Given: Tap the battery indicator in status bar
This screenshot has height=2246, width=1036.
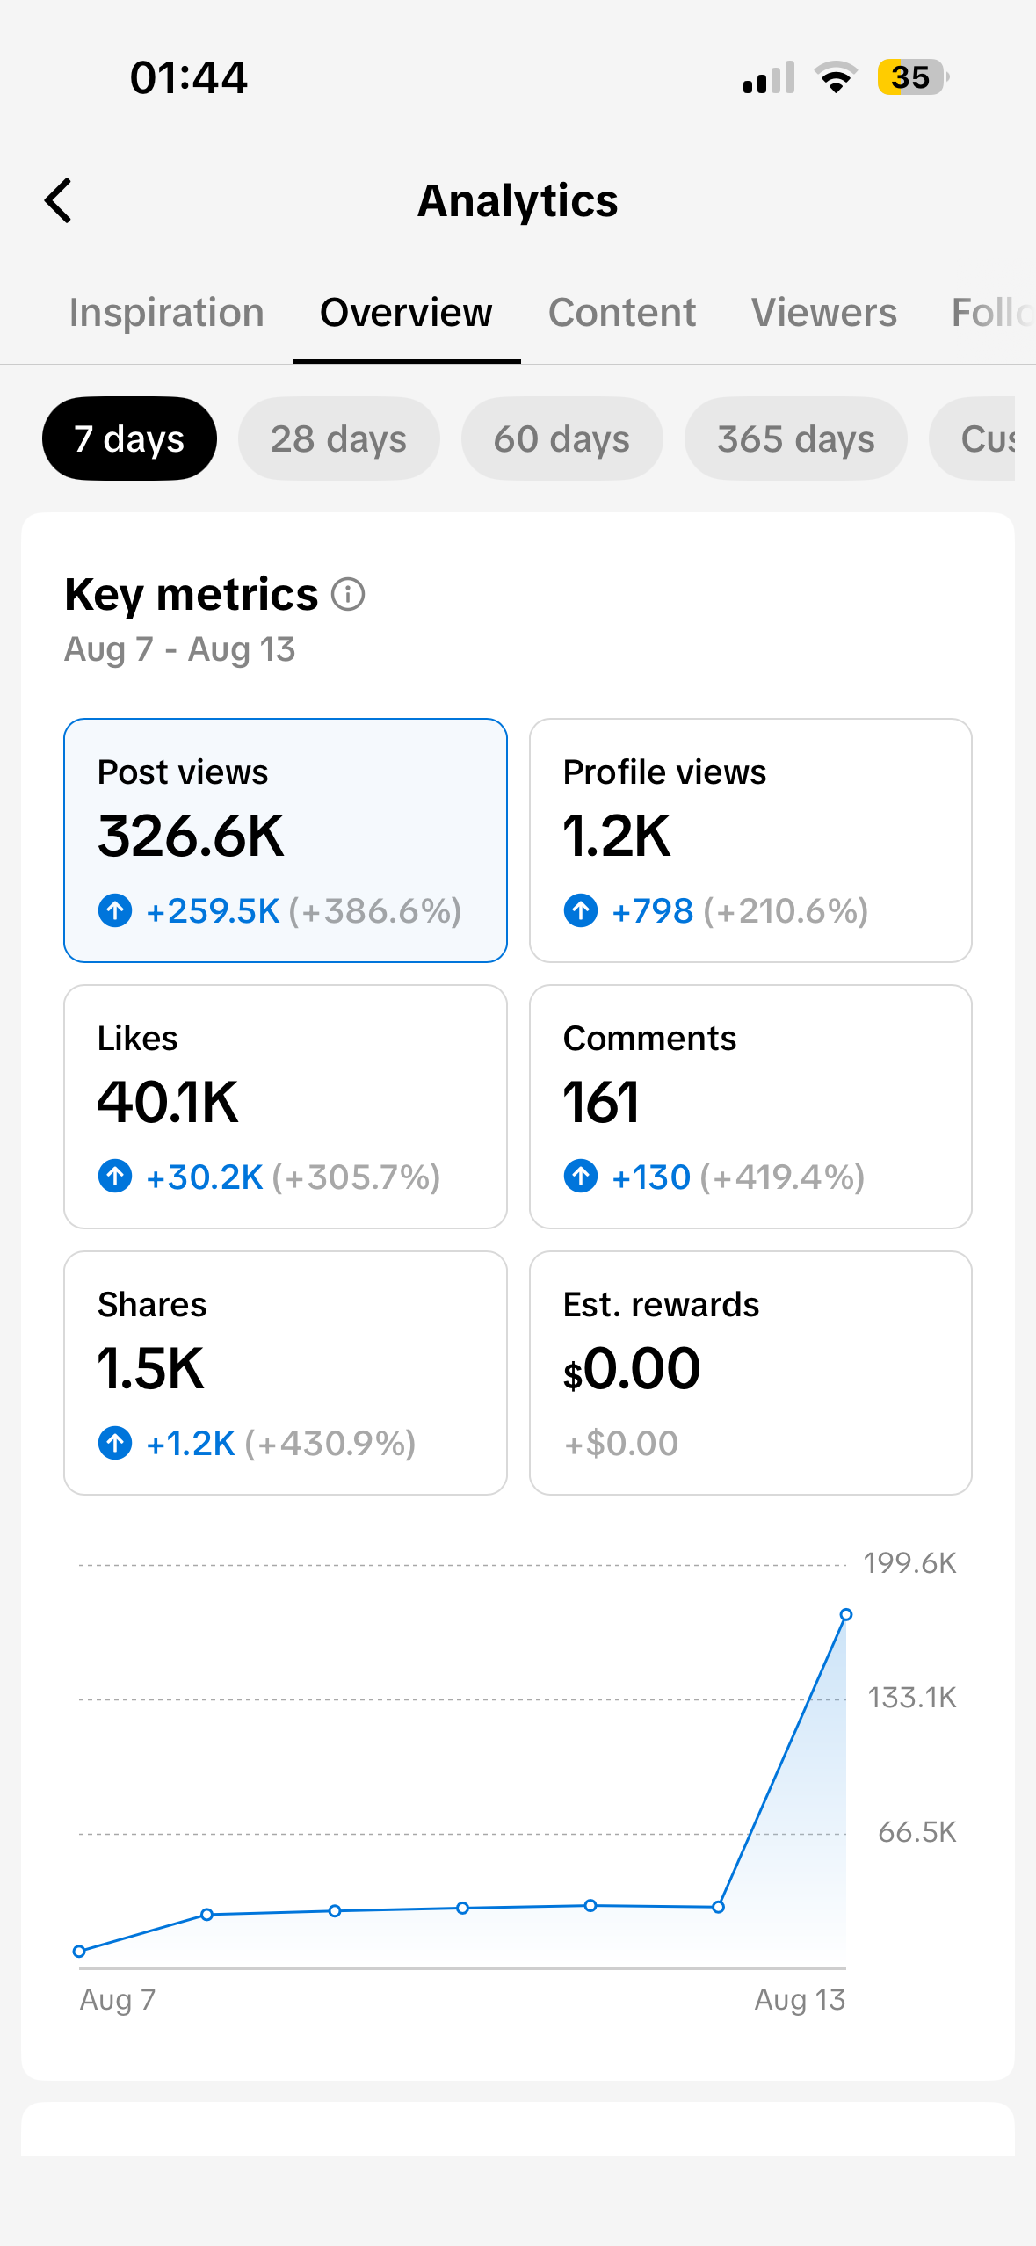Looking at the screenshot, I should tap(913, 77).
